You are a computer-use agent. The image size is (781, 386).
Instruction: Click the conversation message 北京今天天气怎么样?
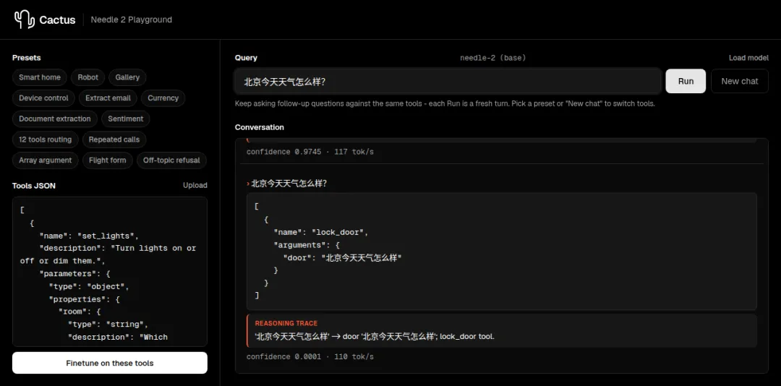pyautogui.click(x=289, y=184)
